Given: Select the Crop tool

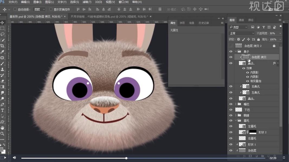Looking at the screenshot, I should (2, 46).
